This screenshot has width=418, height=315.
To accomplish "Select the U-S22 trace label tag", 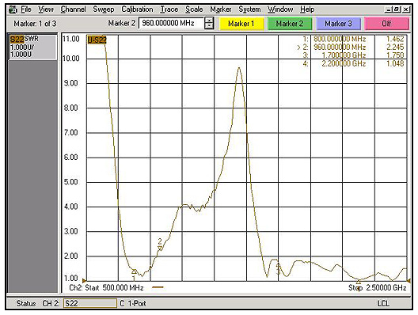I will pyautogui.click(x=97, y=40).
